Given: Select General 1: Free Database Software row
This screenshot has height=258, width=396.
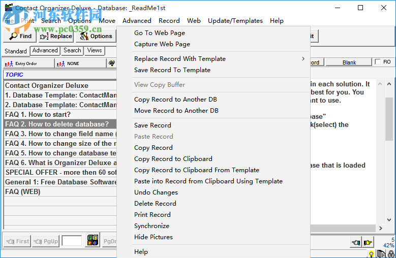Looking at the screenshot, I should point(60,182).
